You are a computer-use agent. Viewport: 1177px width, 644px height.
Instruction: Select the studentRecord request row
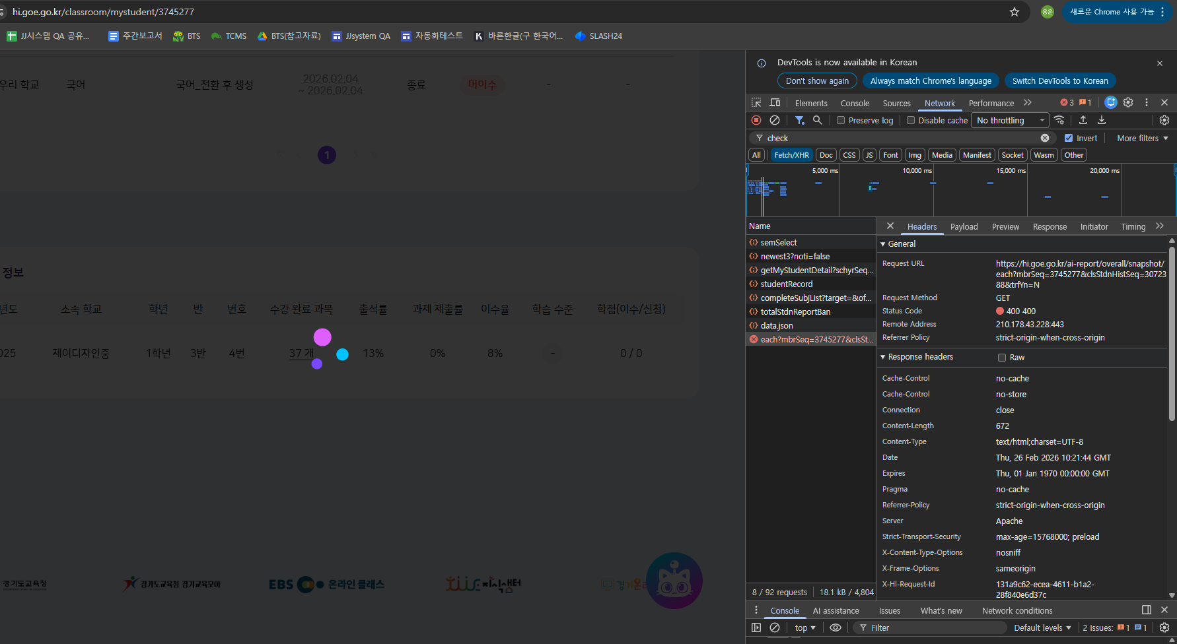click(x=786, y=284)
